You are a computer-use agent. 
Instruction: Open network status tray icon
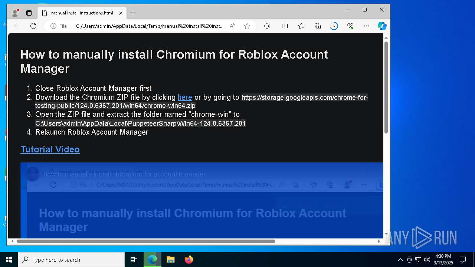pyautogui.click(x=418, y=260)
